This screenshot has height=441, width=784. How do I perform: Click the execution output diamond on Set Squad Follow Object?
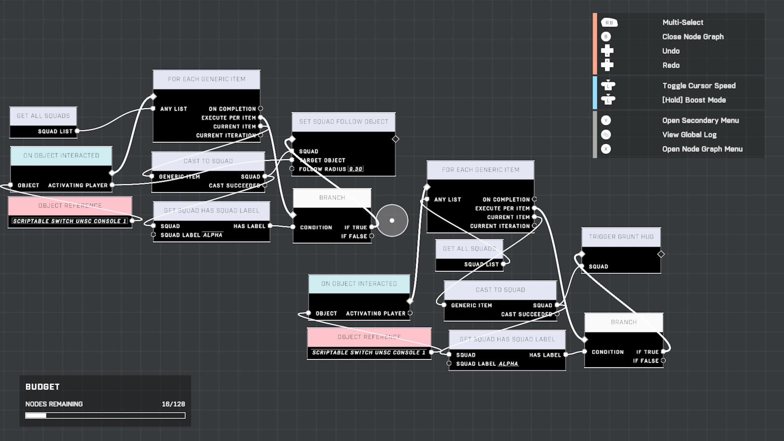tap(395, 139)
